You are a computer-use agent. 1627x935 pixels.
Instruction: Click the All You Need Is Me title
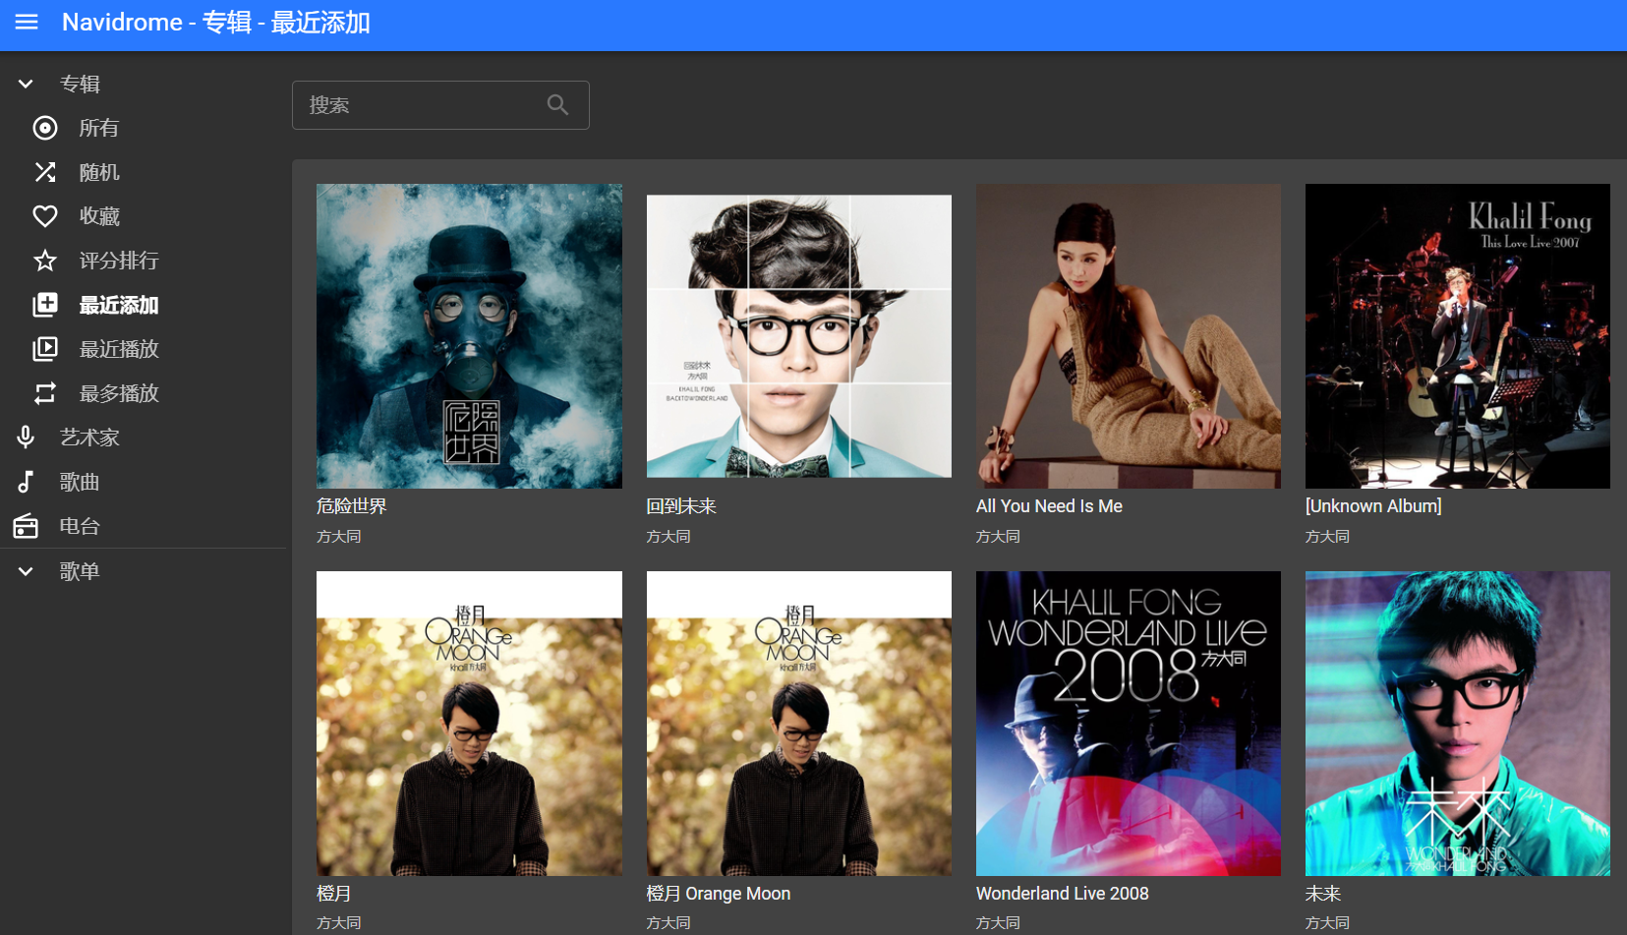1049,506
